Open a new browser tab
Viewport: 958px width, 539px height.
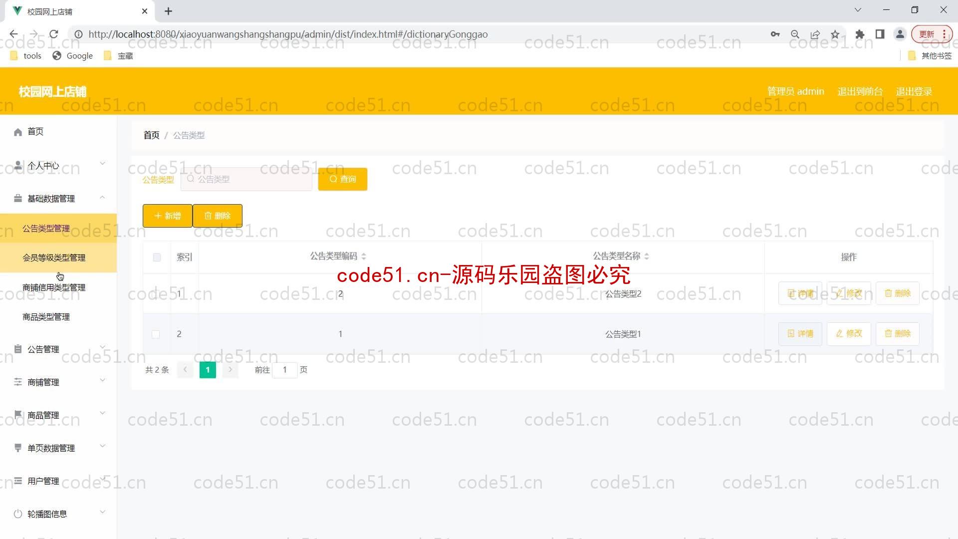point(168,11)
